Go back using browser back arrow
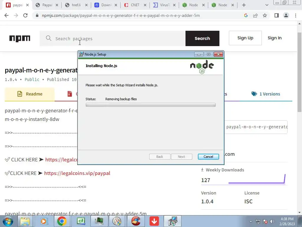302x227 pixels. (x=6, y=15)
